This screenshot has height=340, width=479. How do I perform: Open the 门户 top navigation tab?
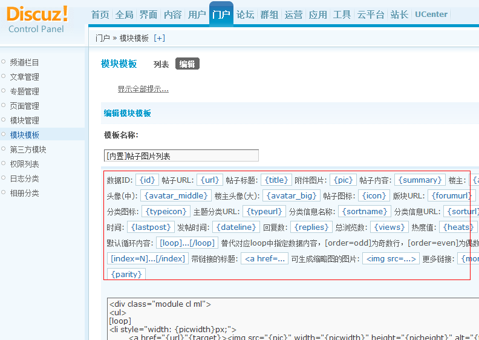tap(221, 15)
